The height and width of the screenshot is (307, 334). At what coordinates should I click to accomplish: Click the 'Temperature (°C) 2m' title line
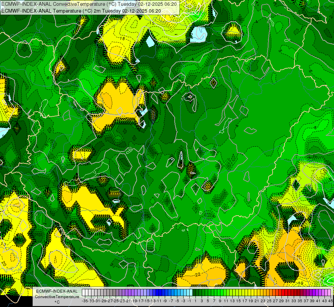click(x=81, y=11)
